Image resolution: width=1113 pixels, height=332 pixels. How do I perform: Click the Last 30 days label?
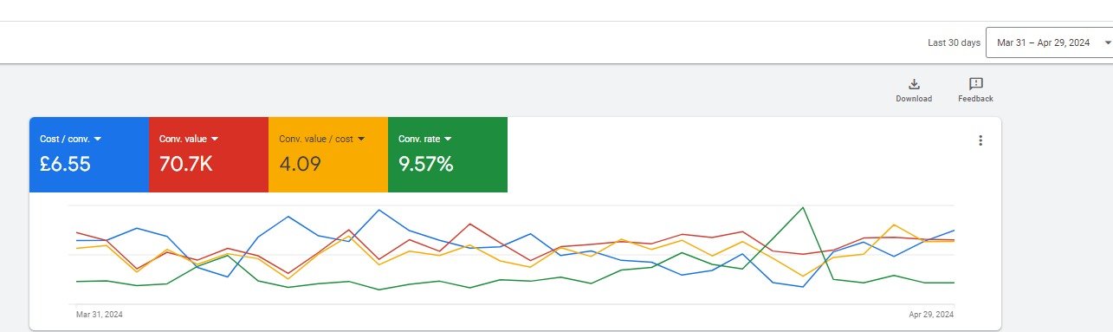(954, 42)
